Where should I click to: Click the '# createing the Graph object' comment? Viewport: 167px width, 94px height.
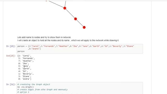pyautogui.click(x=34, y=84)
